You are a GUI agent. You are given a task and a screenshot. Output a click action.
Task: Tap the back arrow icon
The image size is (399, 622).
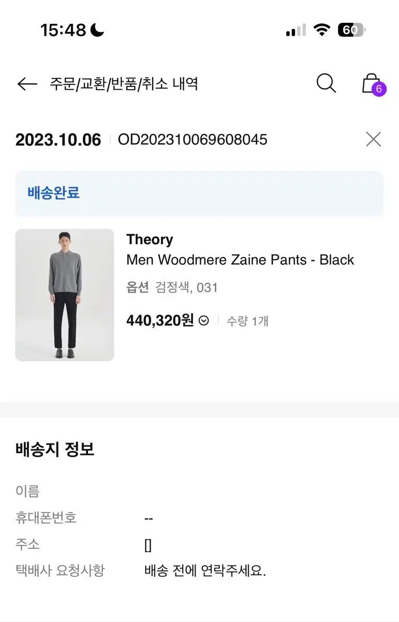[27, 84]
